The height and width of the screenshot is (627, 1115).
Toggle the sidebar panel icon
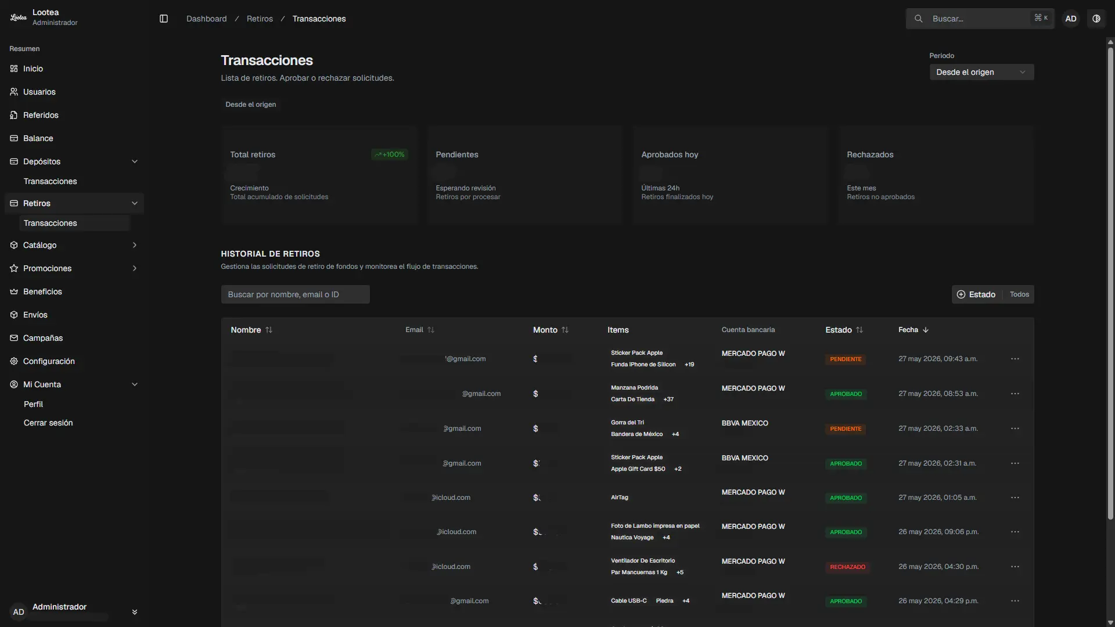[x=164, y=19]
